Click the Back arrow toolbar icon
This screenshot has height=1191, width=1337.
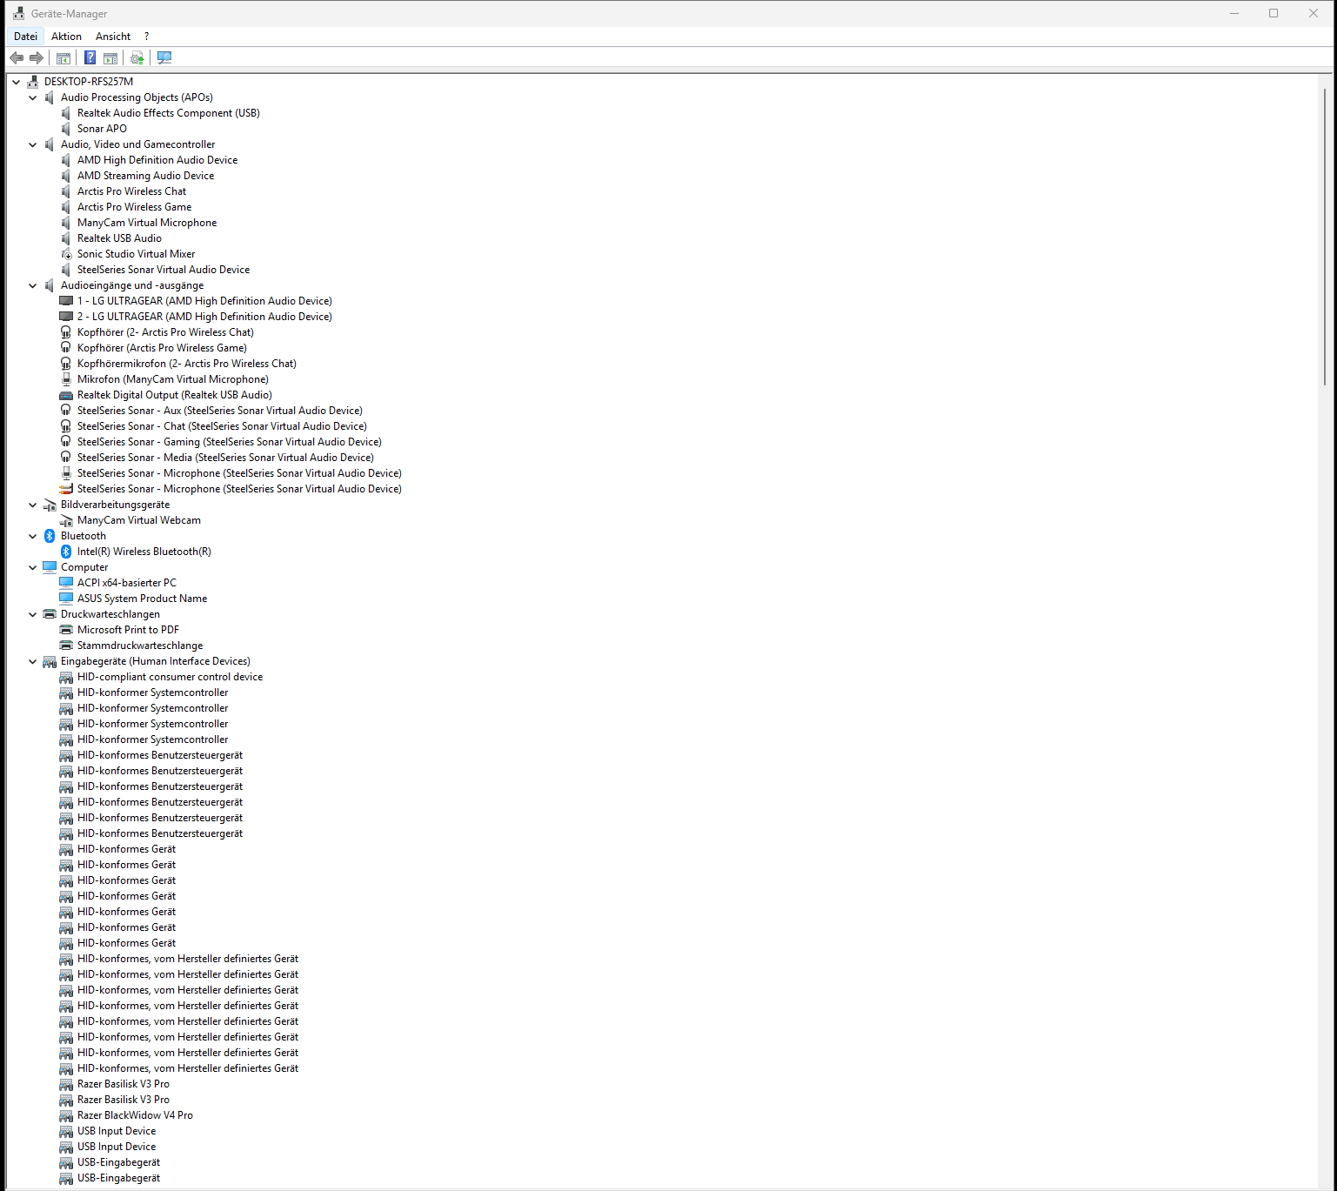[17, 57]
